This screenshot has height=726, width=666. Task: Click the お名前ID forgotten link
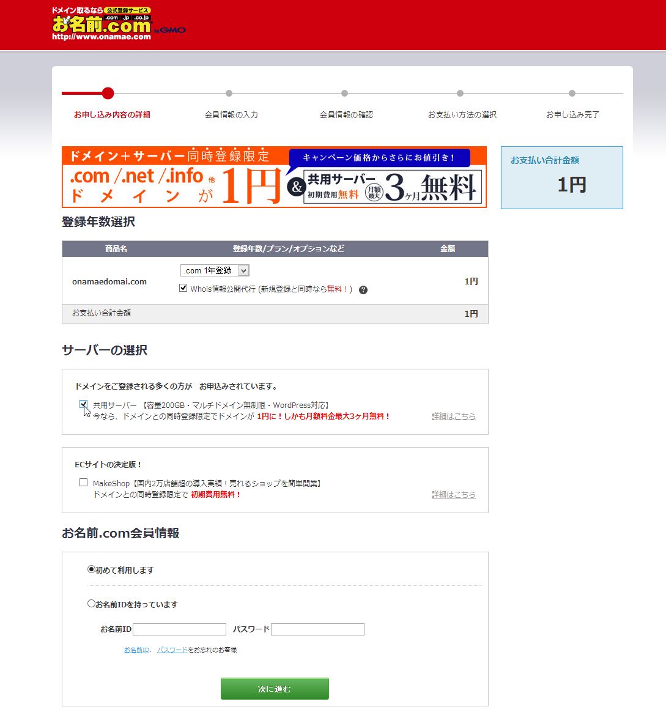(x=136, y=650)
